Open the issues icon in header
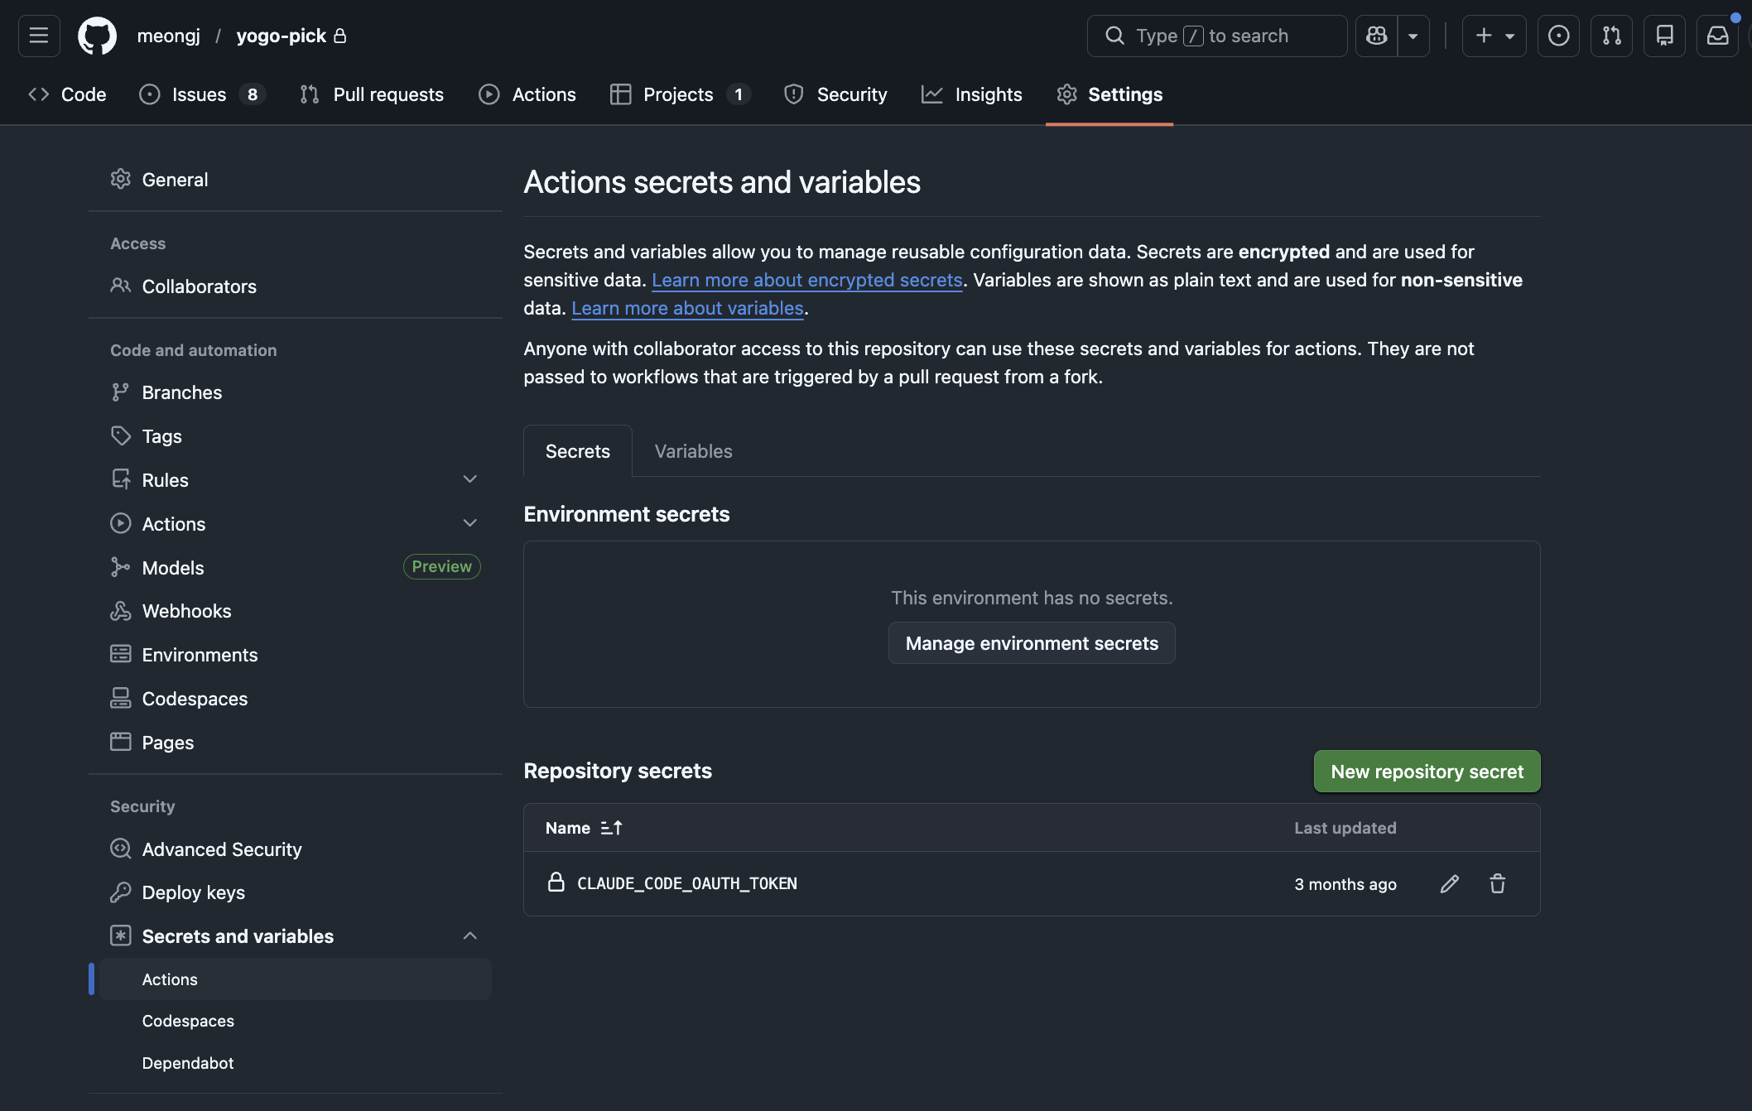Screen dimensions: 1752x1111 [x=1558, y=36]
